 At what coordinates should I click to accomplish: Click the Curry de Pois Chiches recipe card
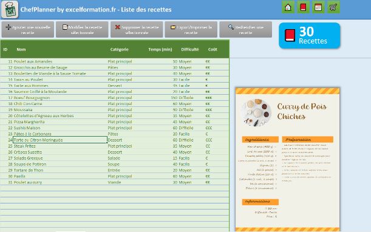click(x=287, y=159)
